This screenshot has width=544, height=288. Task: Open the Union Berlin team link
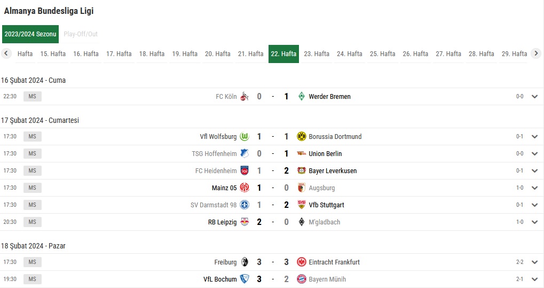tap(325, 153)
